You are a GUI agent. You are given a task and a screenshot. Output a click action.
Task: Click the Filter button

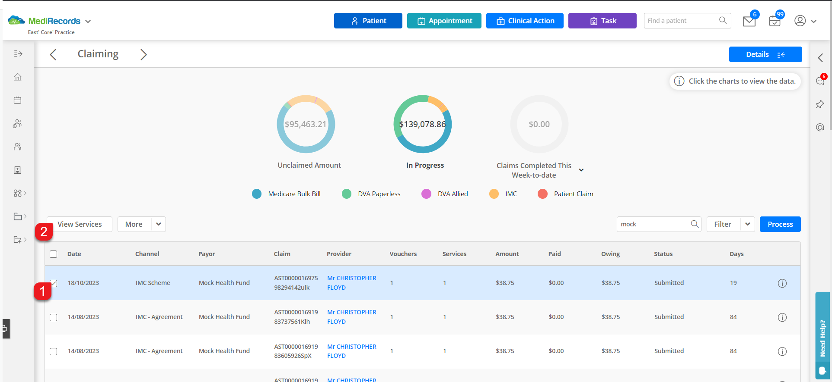coord(723,224)
